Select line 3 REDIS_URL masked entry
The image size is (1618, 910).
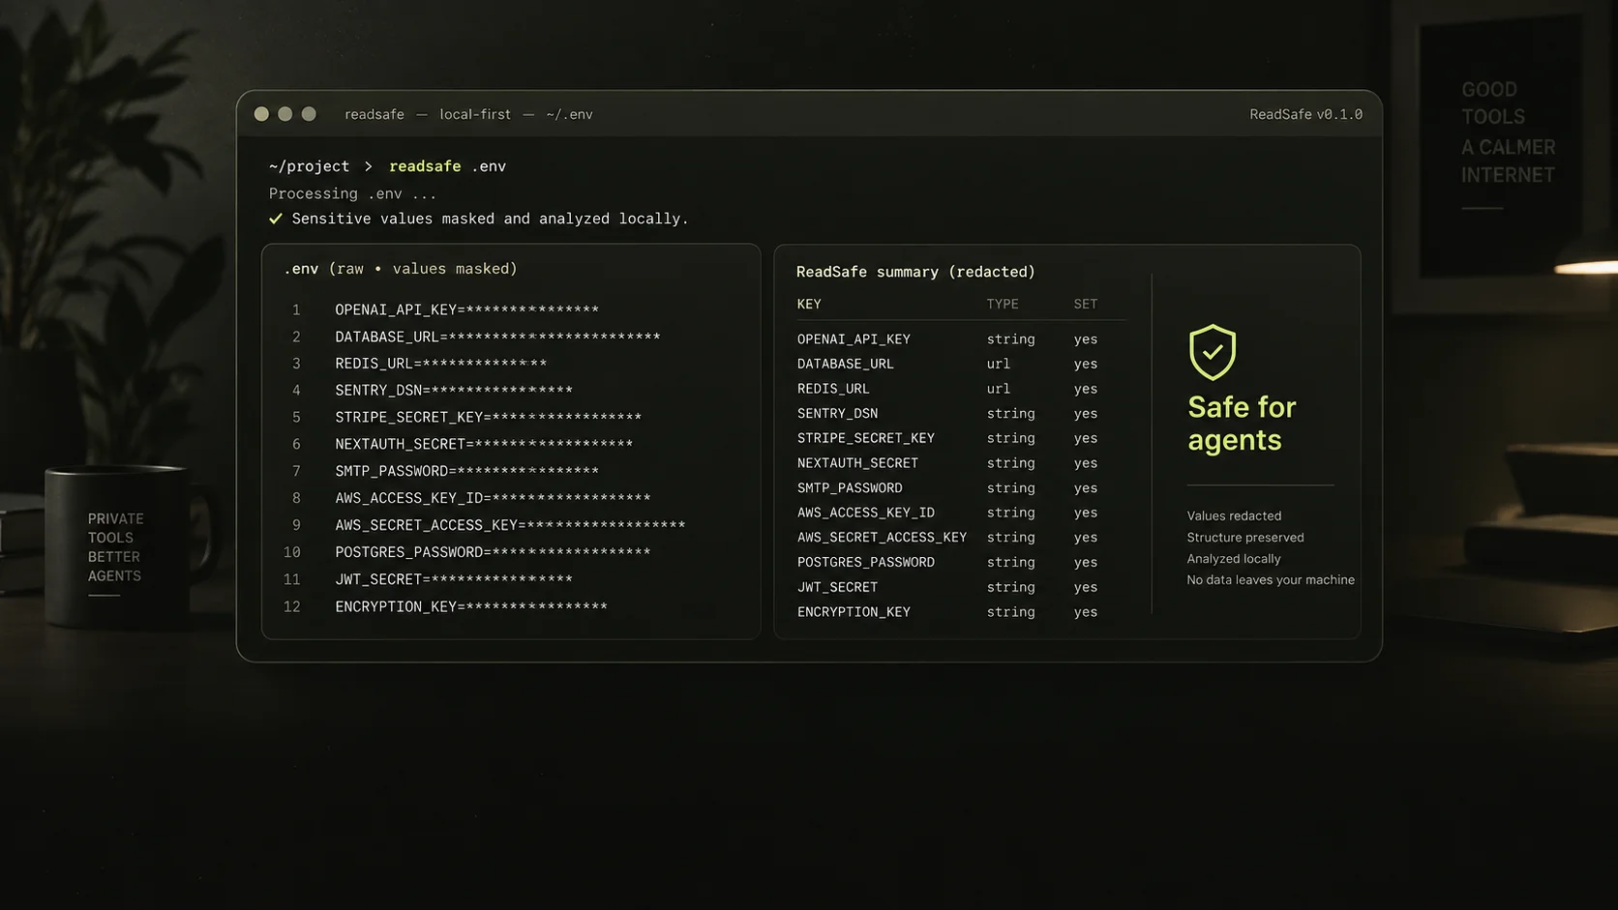click(x=440, y=364)
